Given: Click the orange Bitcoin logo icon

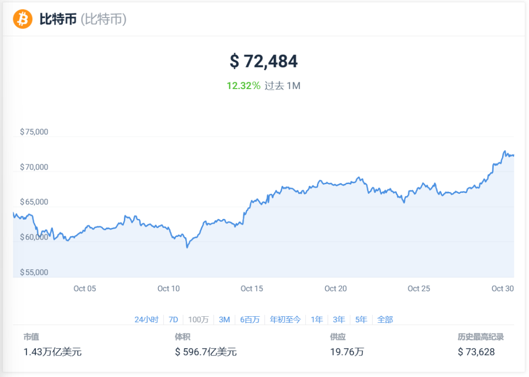Looking at the screenshot, I should coord(23,19).
